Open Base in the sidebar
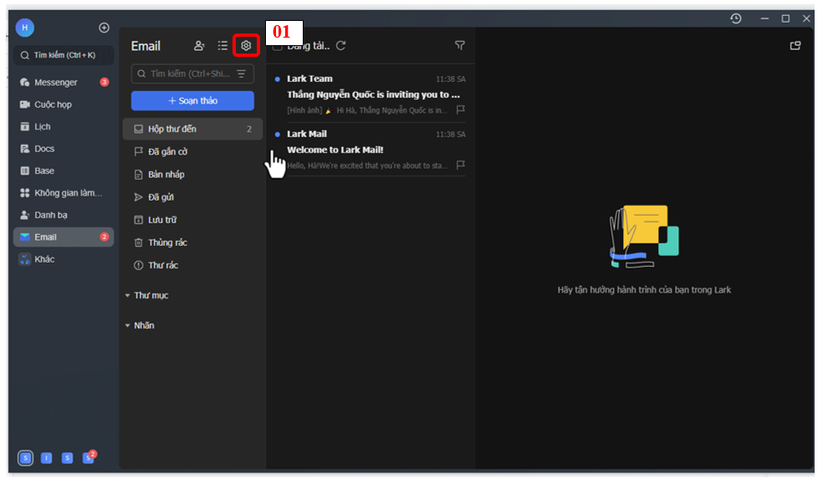823x485 pixels. pyautogui.click(x=64, y=171)
